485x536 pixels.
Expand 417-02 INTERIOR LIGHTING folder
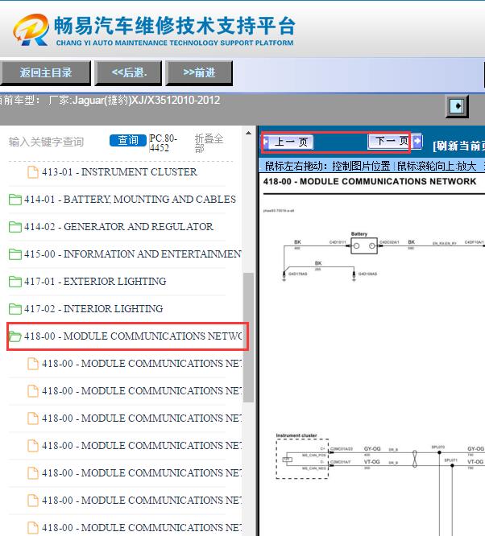tap(15, 309)
